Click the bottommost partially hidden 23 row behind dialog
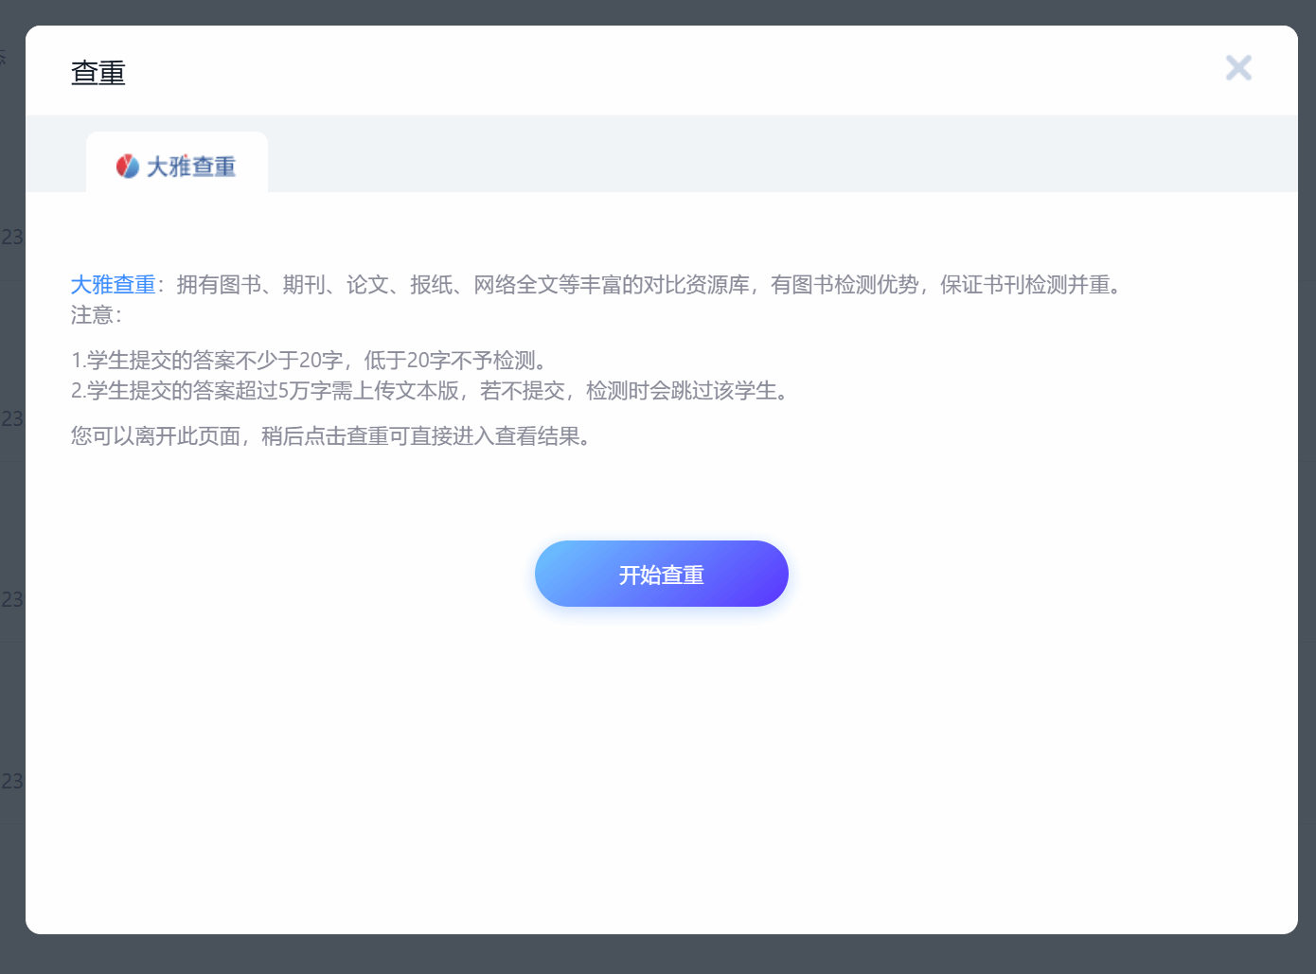This screenshot has height=974, width=1316. pyautogui.click(x=11, y=782)
